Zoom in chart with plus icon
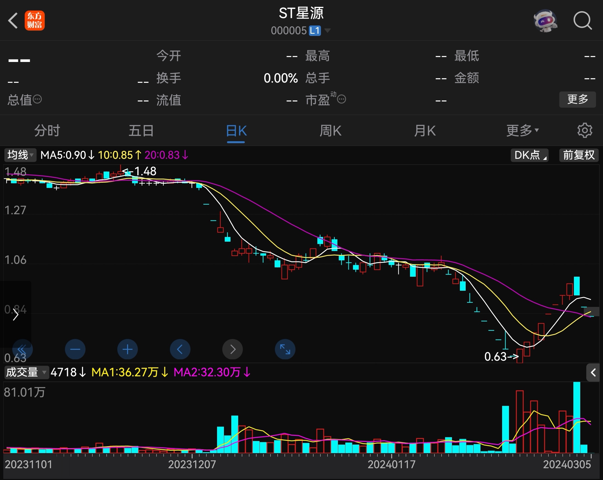The image size is (603, 480). coord(127,349)
